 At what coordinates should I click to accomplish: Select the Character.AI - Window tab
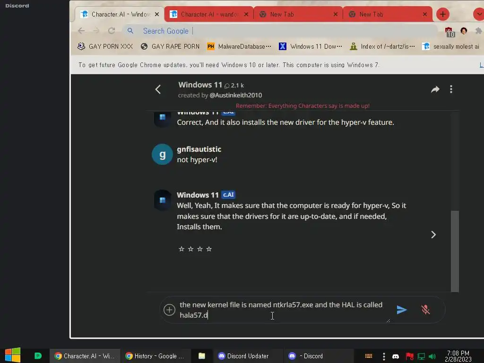120,14
